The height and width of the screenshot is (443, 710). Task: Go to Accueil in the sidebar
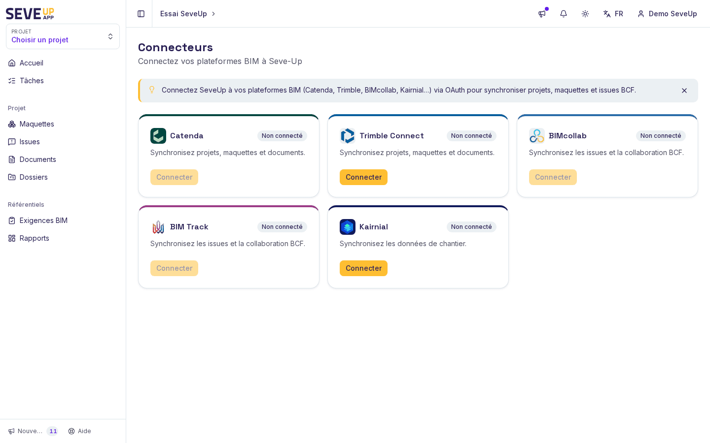[63, 63]
